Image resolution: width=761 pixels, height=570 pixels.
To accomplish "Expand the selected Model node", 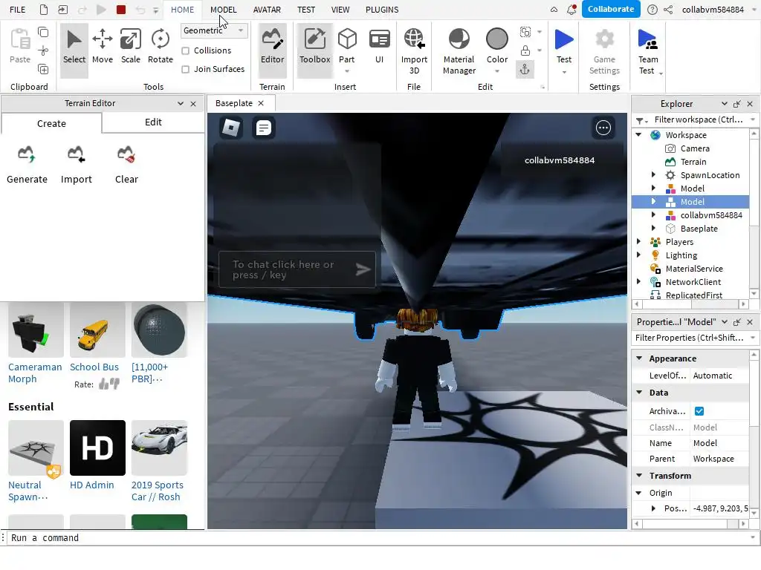I will pos(653,201).
